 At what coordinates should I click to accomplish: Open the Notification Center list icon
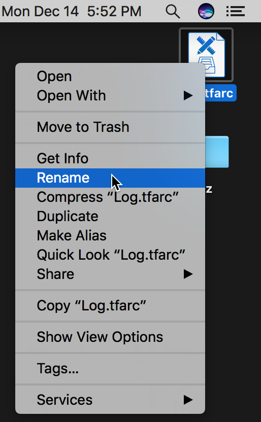click(x=235, y=12)
